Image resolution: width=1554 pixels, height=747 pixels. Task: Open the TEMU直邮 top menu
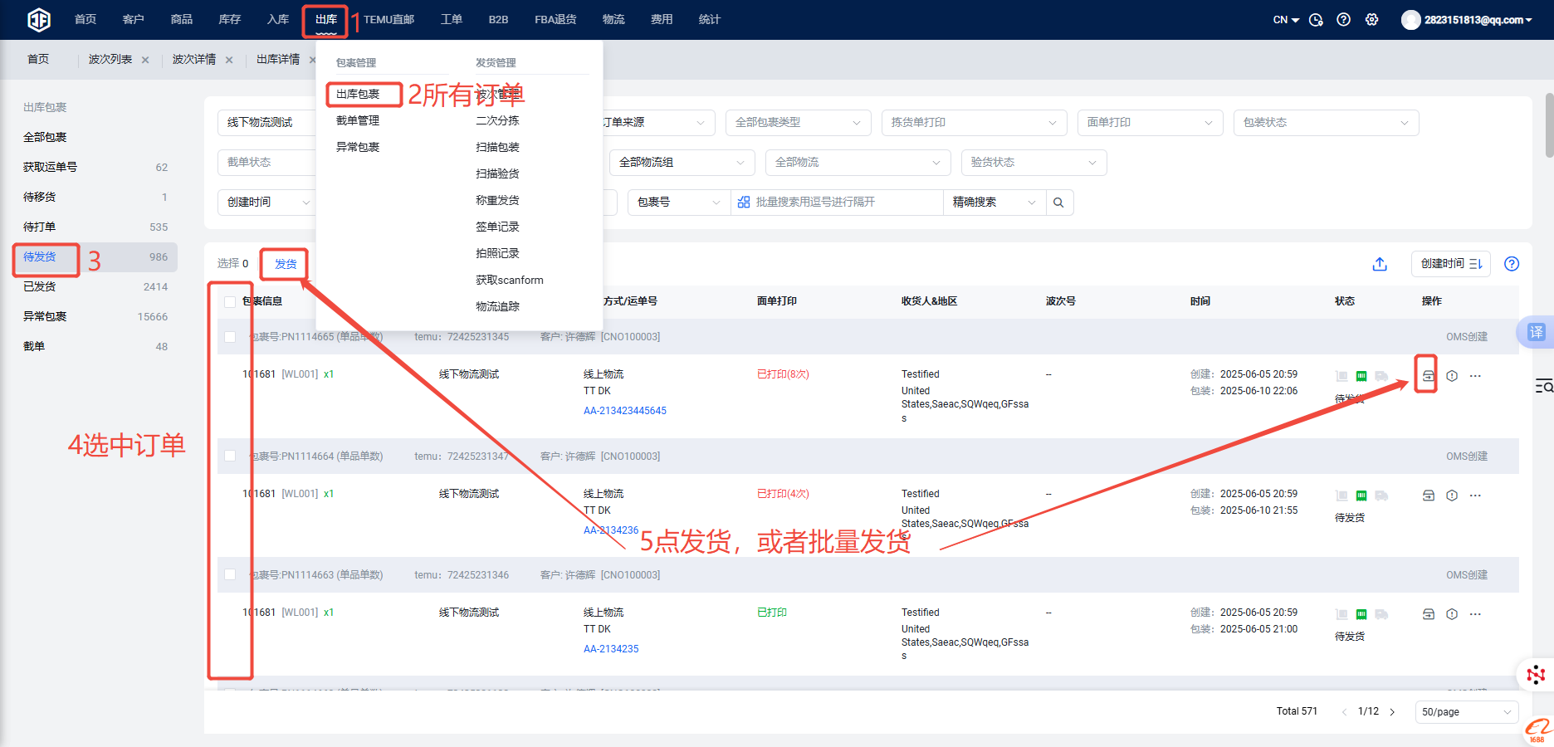click(x=388, y=20)
